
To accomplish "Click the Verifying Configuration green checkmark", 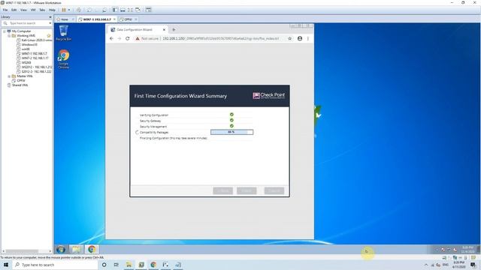I will 231,115.
